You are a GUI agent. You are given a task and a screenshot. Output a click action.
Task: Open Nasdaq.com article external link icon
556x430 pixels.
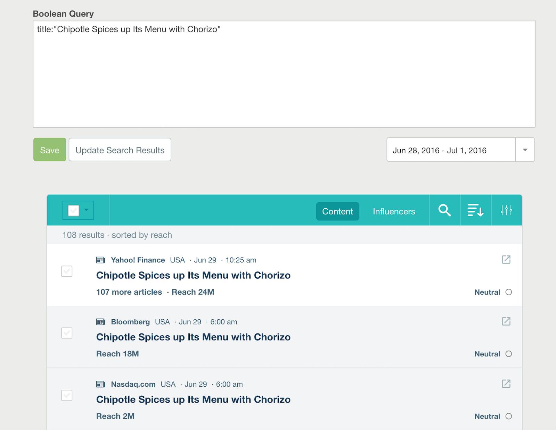coord(506,384)
